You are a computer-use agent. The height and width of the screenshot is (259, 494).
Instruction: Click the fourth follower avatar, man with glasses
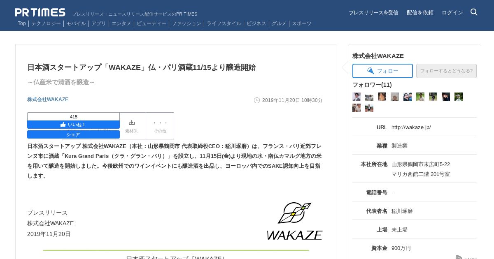coord(395,97)
